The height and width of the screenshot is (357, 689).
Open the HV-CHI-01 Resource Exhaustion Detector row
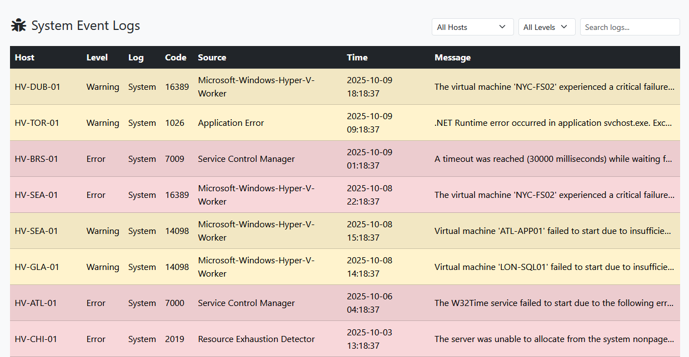(x=256, y=339)
